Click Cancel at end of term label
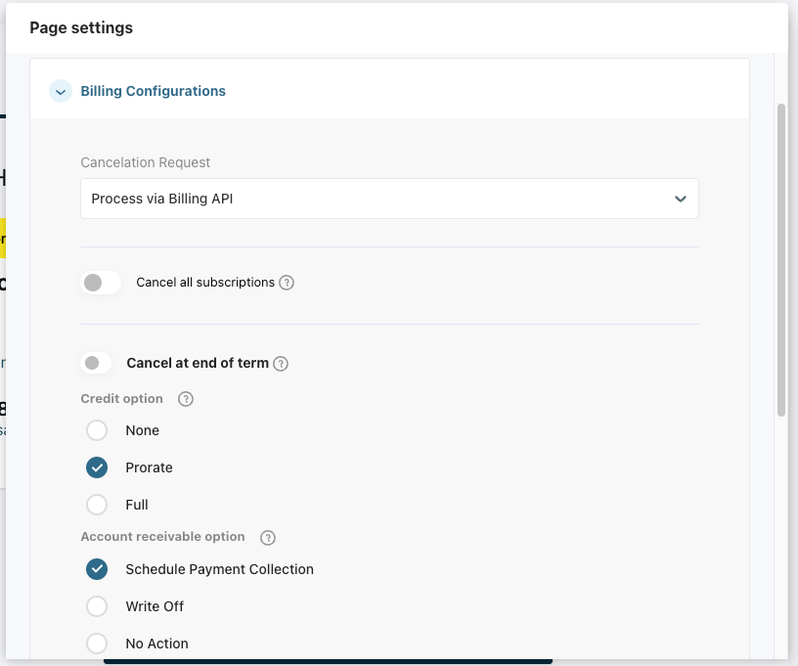Viewport: 798px width, 666px height. pyautogui.click(x=198, y=363)
